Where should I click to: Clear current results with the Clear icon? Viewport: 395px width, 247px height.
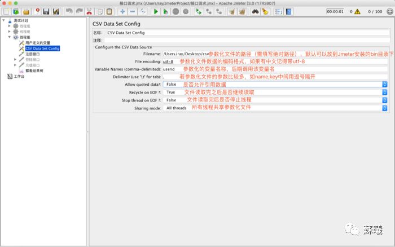(x=232, y=12)
